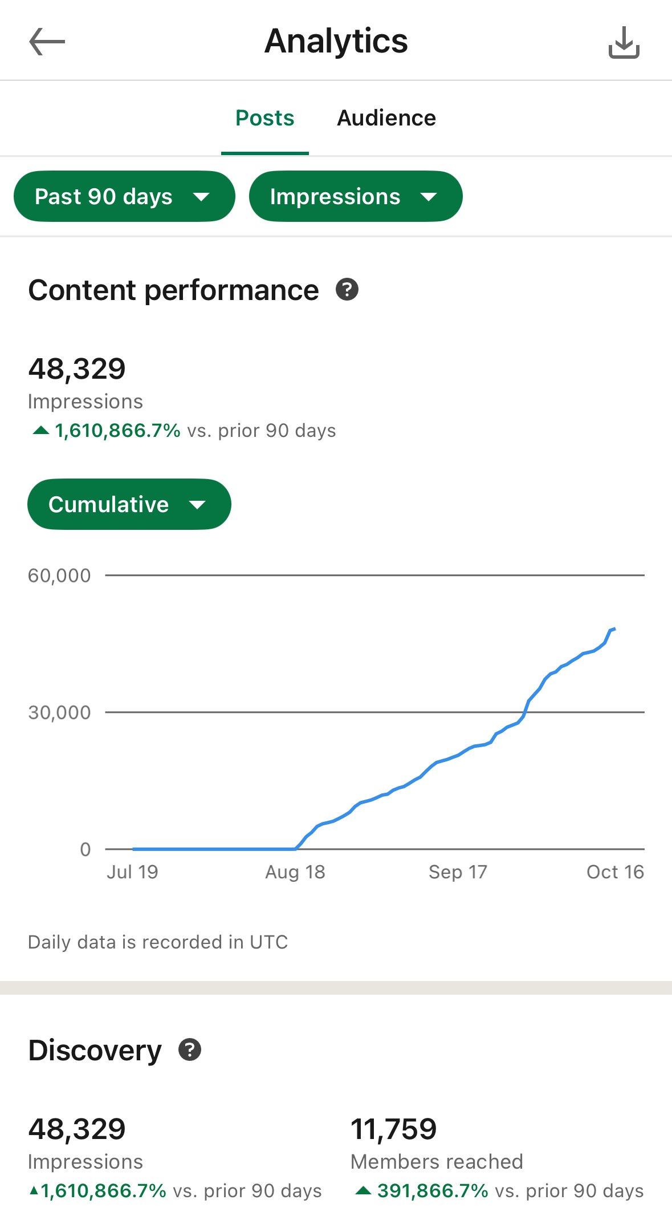Expand the Cumulative chart mode dropdown
This screenshot has width=672, height=1220.
pos(129,505)
